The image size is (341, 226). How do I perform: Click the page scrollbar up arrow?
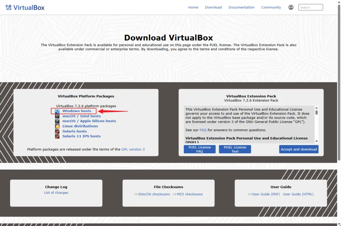[x=339, y=2]
